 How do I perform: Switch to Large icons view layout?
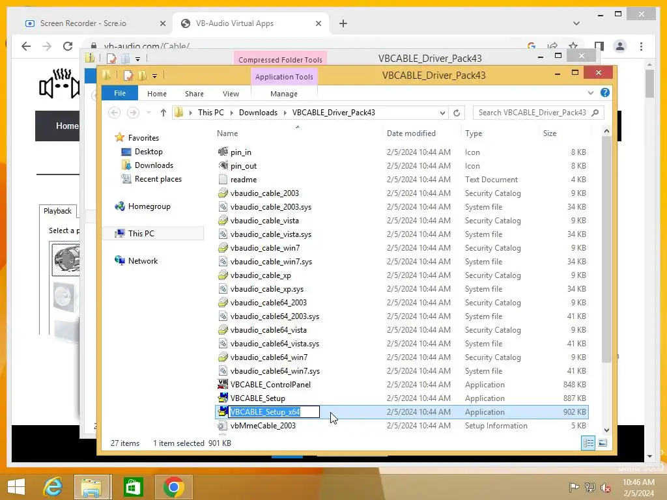click(603, 443)
